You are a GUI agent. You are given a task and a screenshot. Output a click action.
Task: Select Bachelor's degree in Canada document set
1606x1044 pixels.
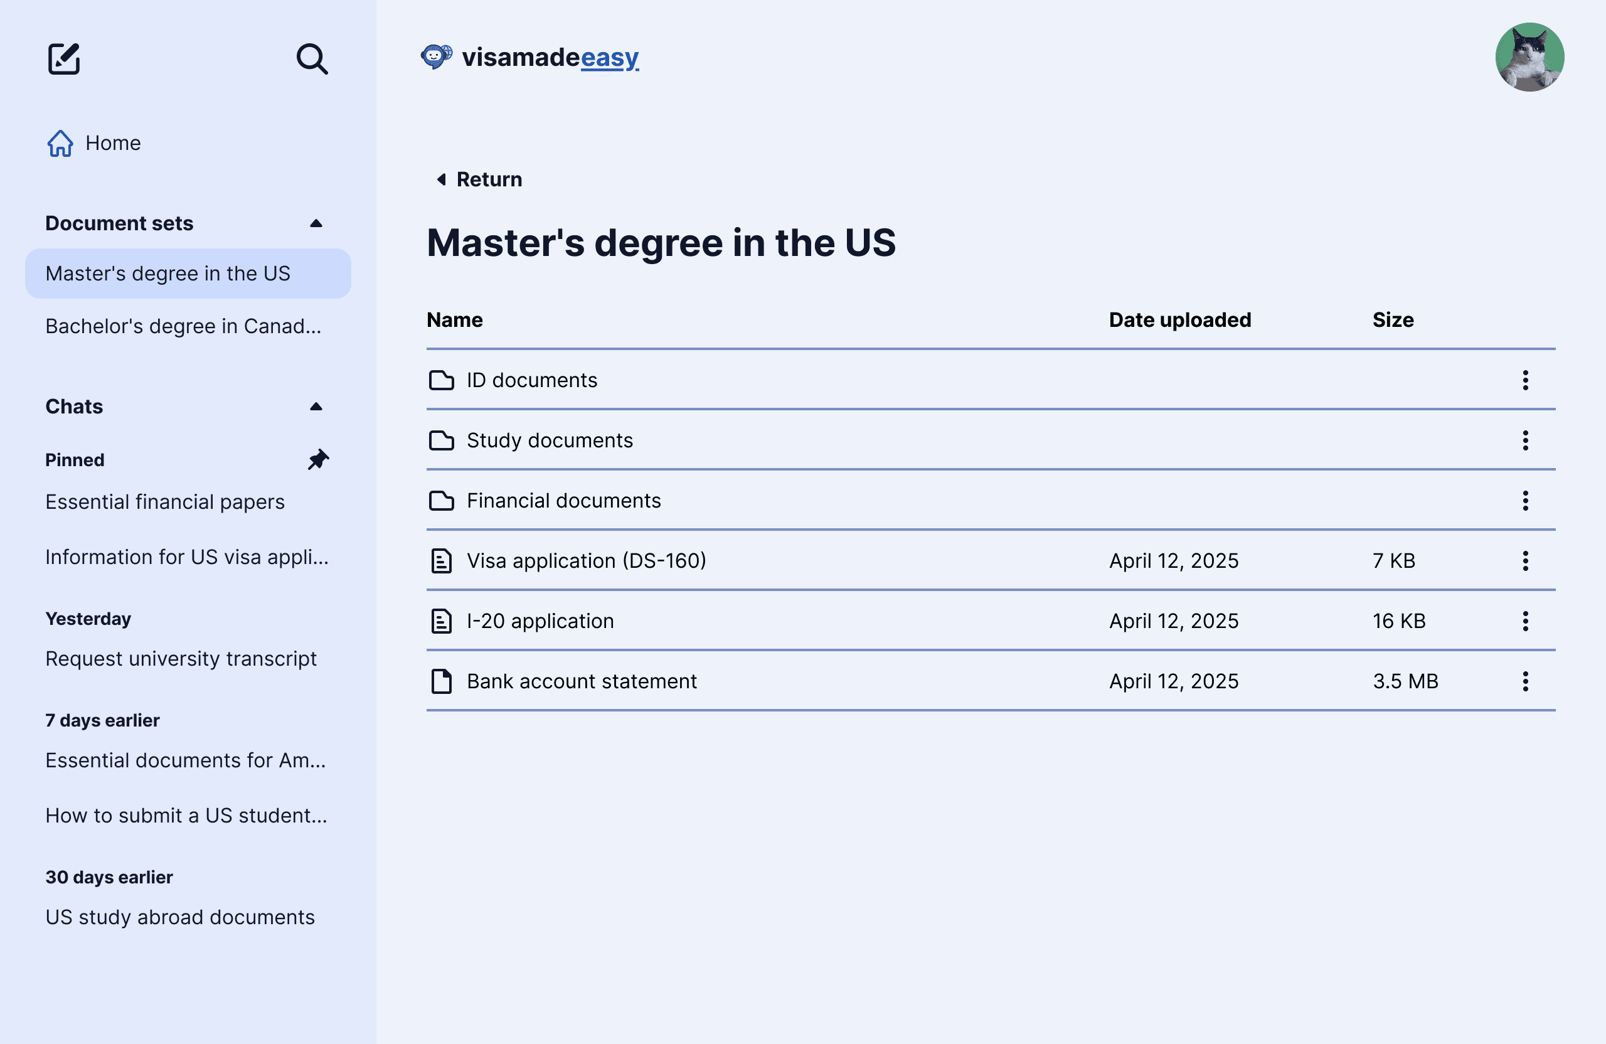pos(183,327)
